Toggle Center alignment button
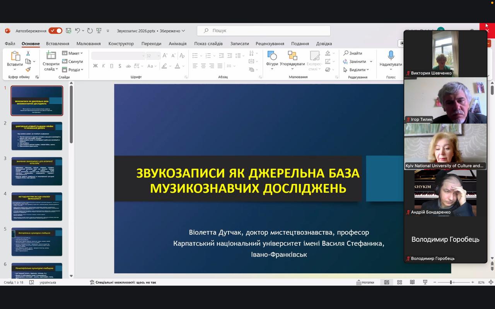 [x=203, y=66]
